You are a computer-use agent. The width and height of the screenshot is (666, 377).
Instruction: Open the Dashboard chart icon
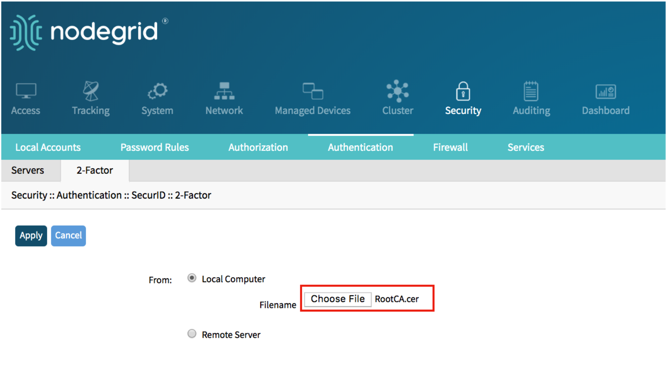tap(605, 92)
